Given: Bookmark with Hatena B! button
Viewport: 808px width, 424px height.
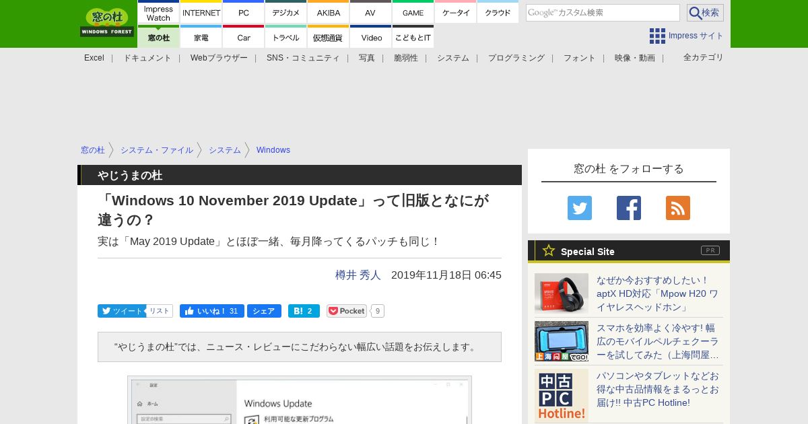Looking at the screenshot, I should click(x=304, y=311).
